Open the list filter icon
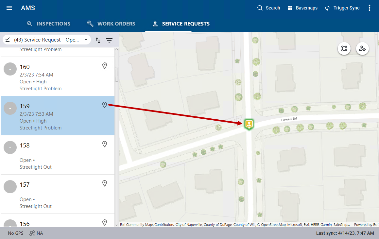The height and width of the screenshot is (239, 379). tap(109, 40)
